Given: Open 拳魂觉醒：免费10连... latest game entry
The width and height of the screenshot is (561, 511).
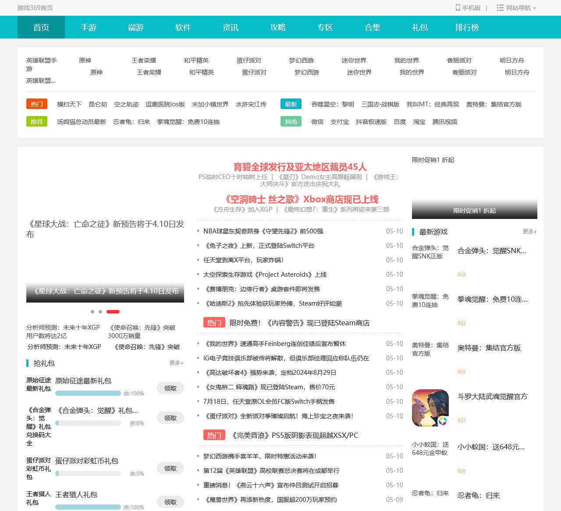Looking at the screenshot, I should click(x=493, y=300).
